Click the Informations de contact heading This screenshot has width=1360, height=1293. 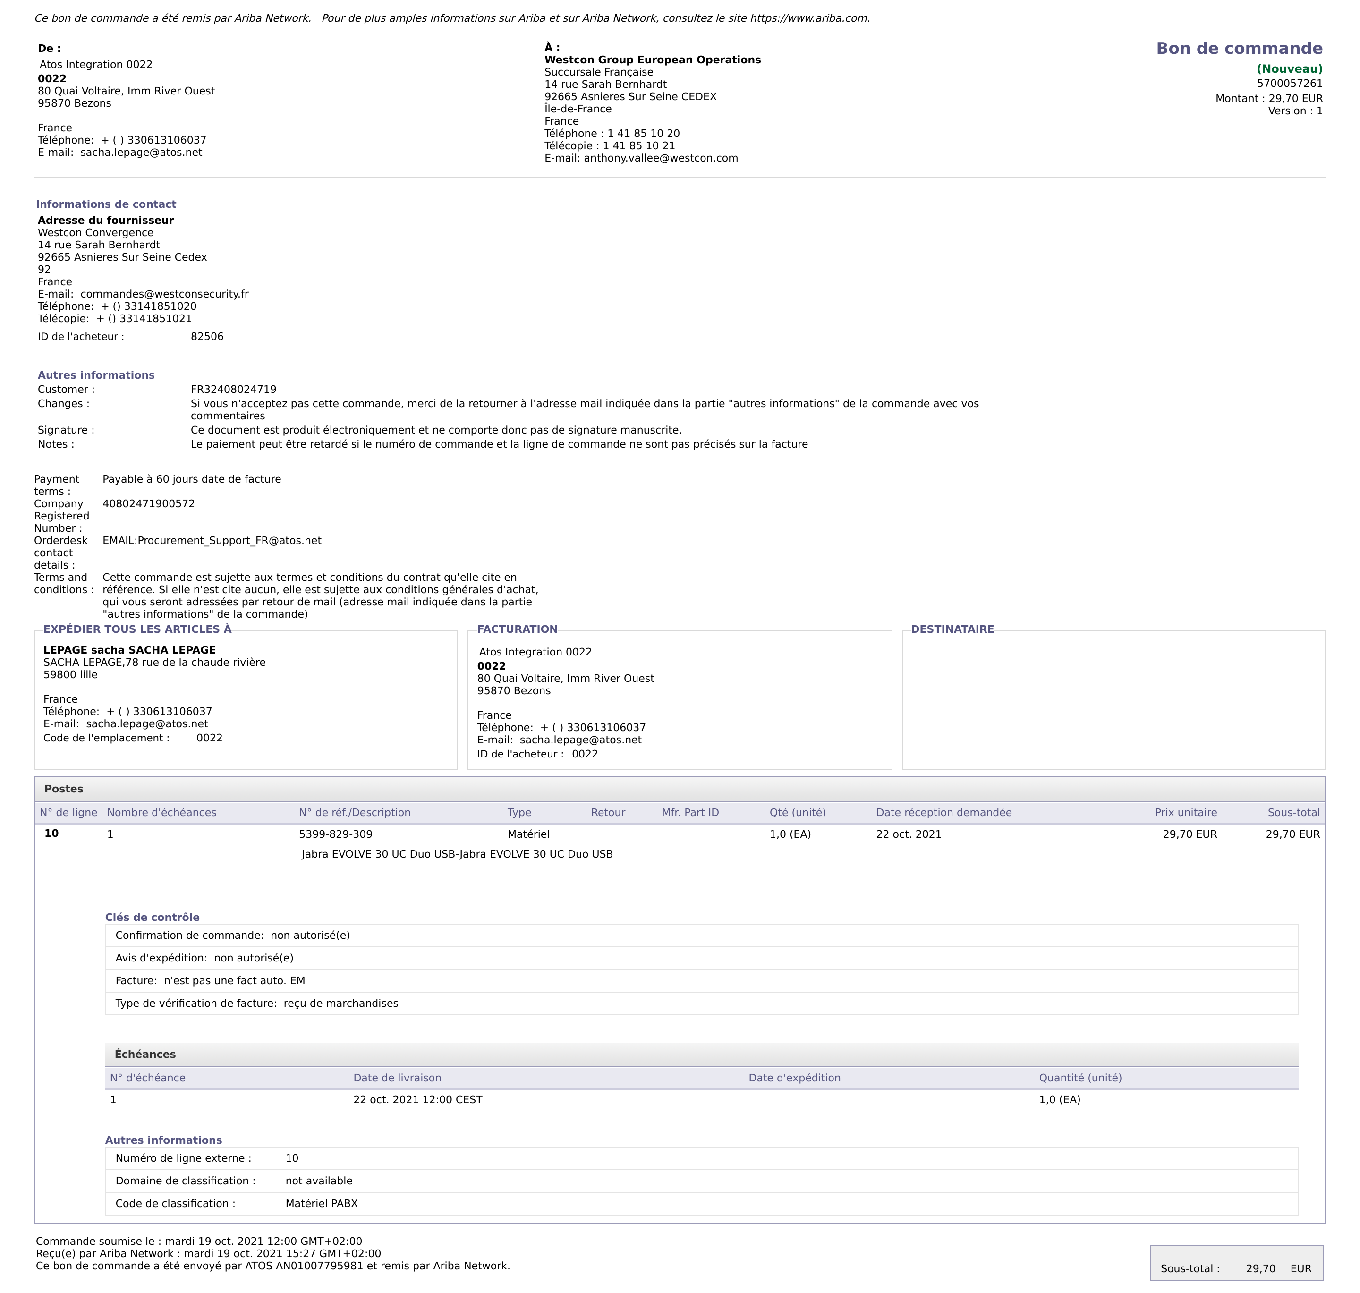point(106,204)
